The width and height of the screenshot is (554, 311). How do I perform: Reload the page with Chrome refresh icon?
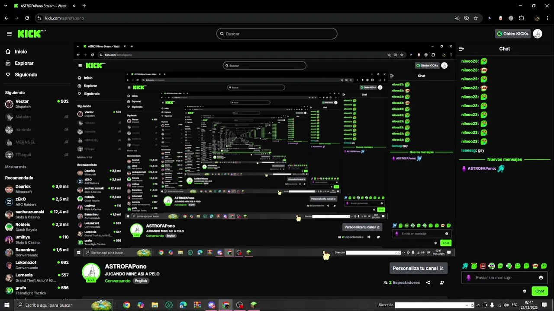(x=27, y=18)
